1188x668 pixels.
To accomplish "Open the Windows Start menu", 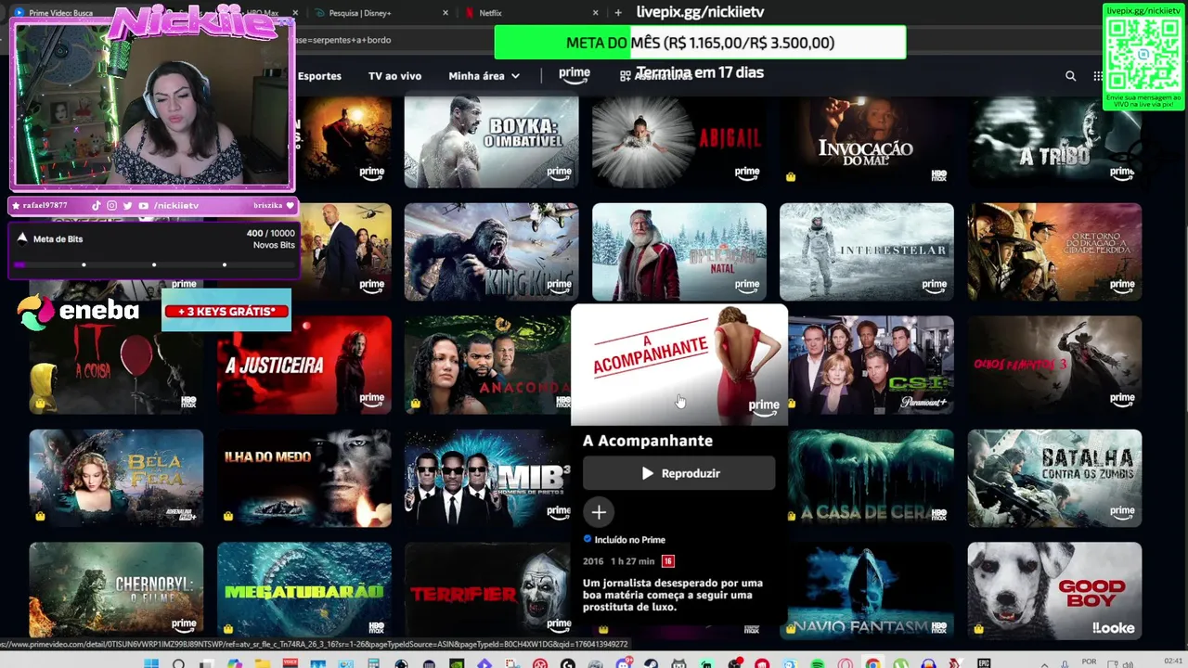I will pos(151,664).
